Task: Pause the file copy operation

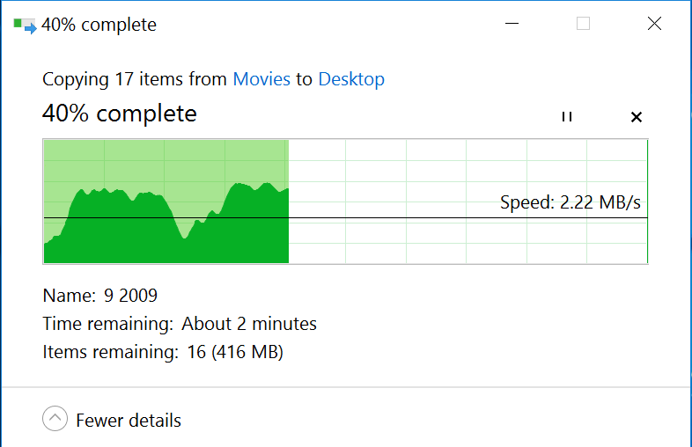Action: [x=567, y=116]
